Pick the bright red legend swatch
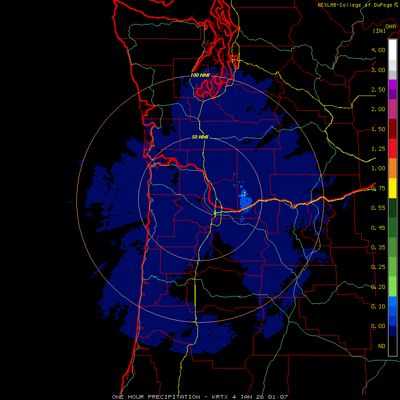The width and height of the screenshot is (400, 400). 392,148
